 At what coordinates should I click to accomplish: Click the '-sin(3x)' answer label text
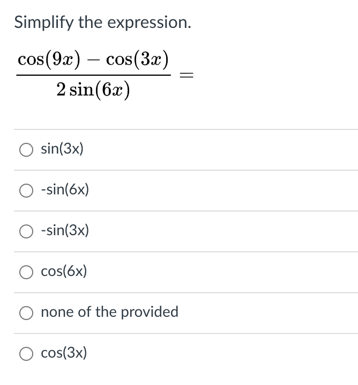(x=65, y=230)
